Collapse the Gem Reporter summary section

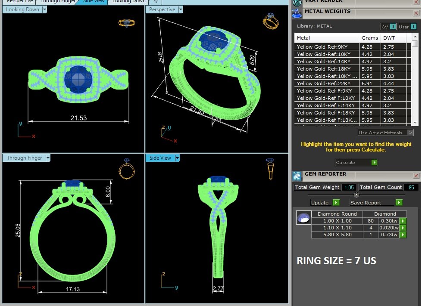point(356,195)
